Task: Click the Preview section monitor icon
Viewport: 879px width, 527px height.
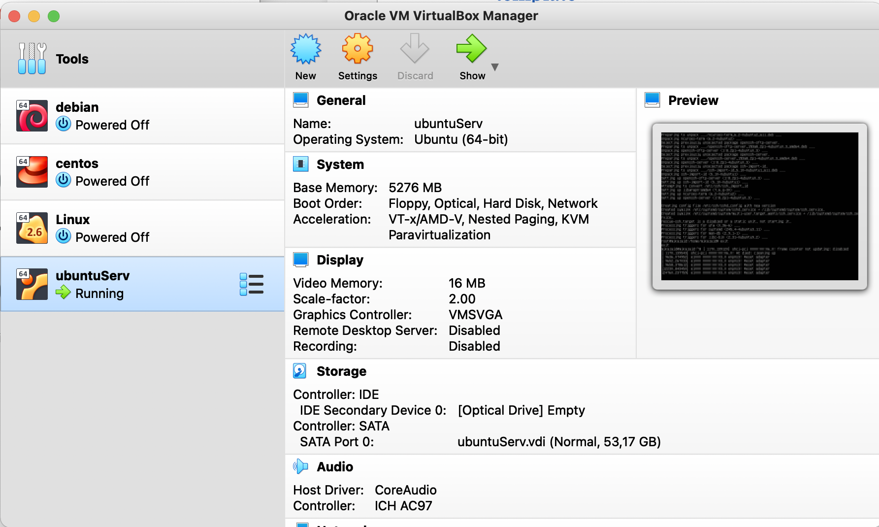Action: click(x=652, y=100)
